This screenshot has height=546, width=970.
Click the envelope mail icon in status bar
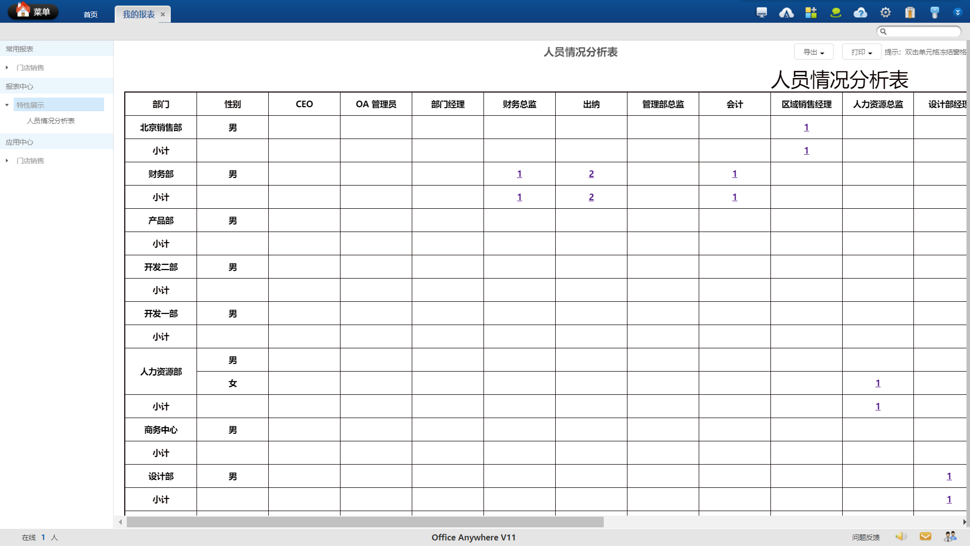click(926, 536)
